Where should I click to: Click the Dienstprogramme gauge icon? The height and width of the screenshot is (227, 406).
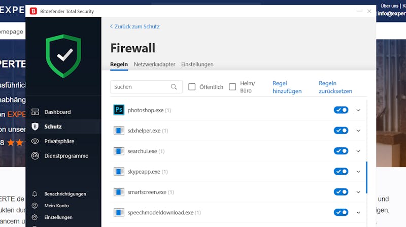tap(35, 156)
